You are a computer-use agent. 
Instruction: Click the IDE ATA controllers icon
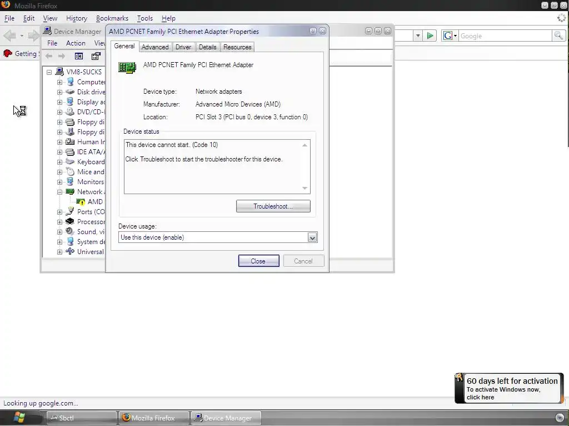coord(70,152)
